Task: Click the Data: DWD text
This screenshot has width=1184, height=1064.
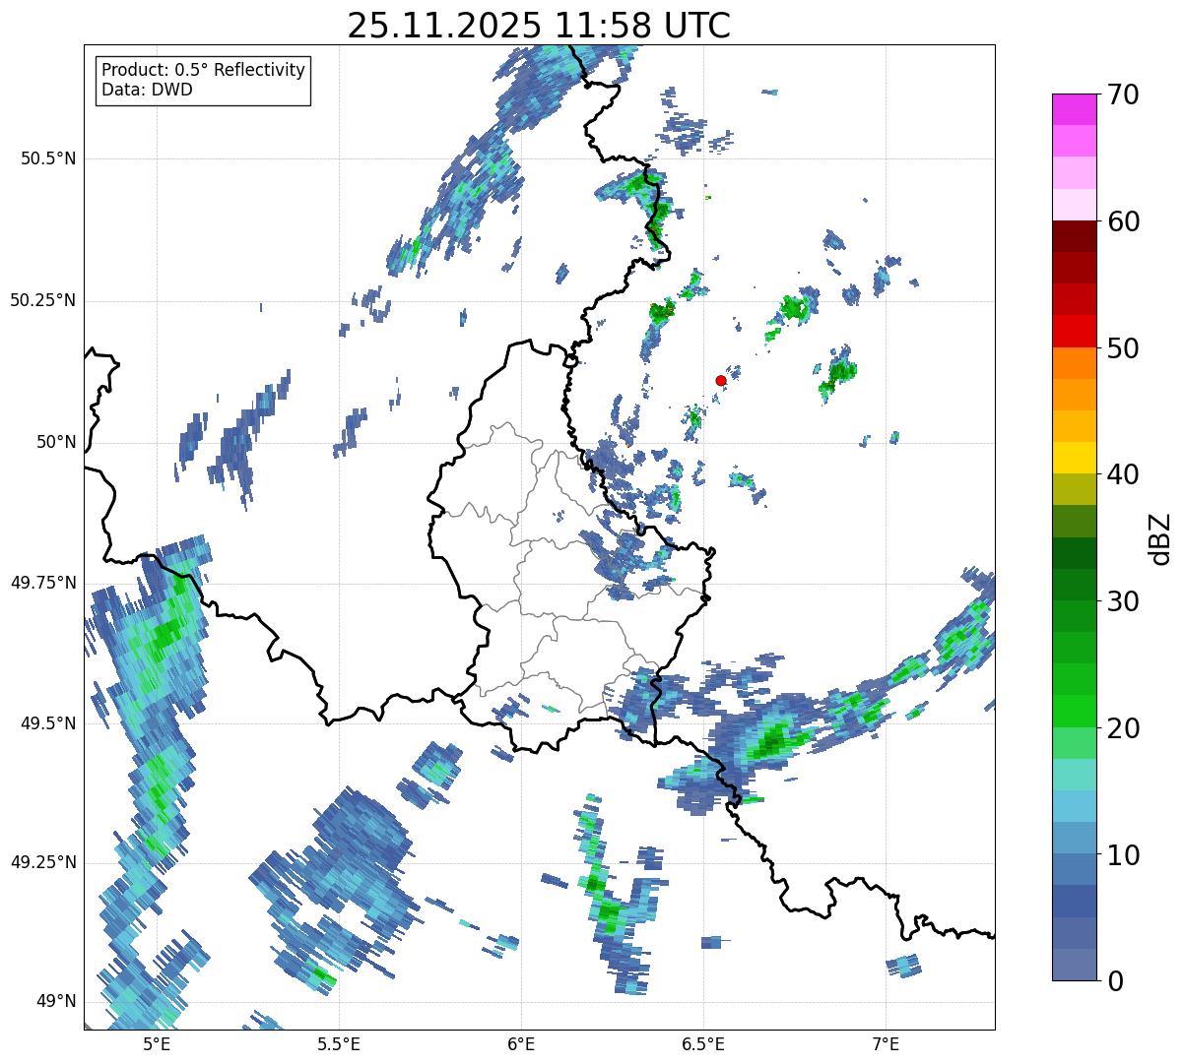Action: point(147,90)
